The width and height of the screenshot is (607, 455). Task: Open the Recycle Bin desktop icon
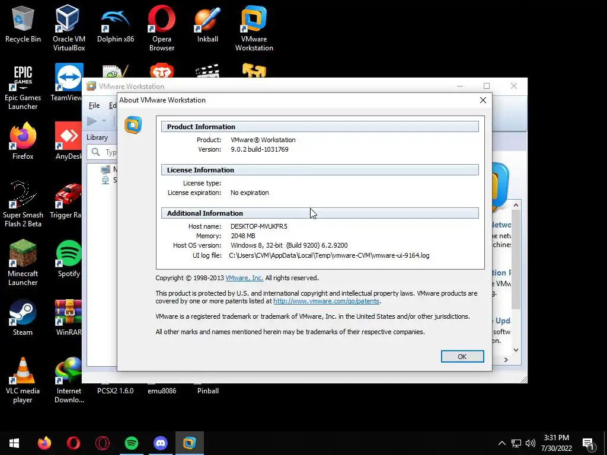coord(23,24)
